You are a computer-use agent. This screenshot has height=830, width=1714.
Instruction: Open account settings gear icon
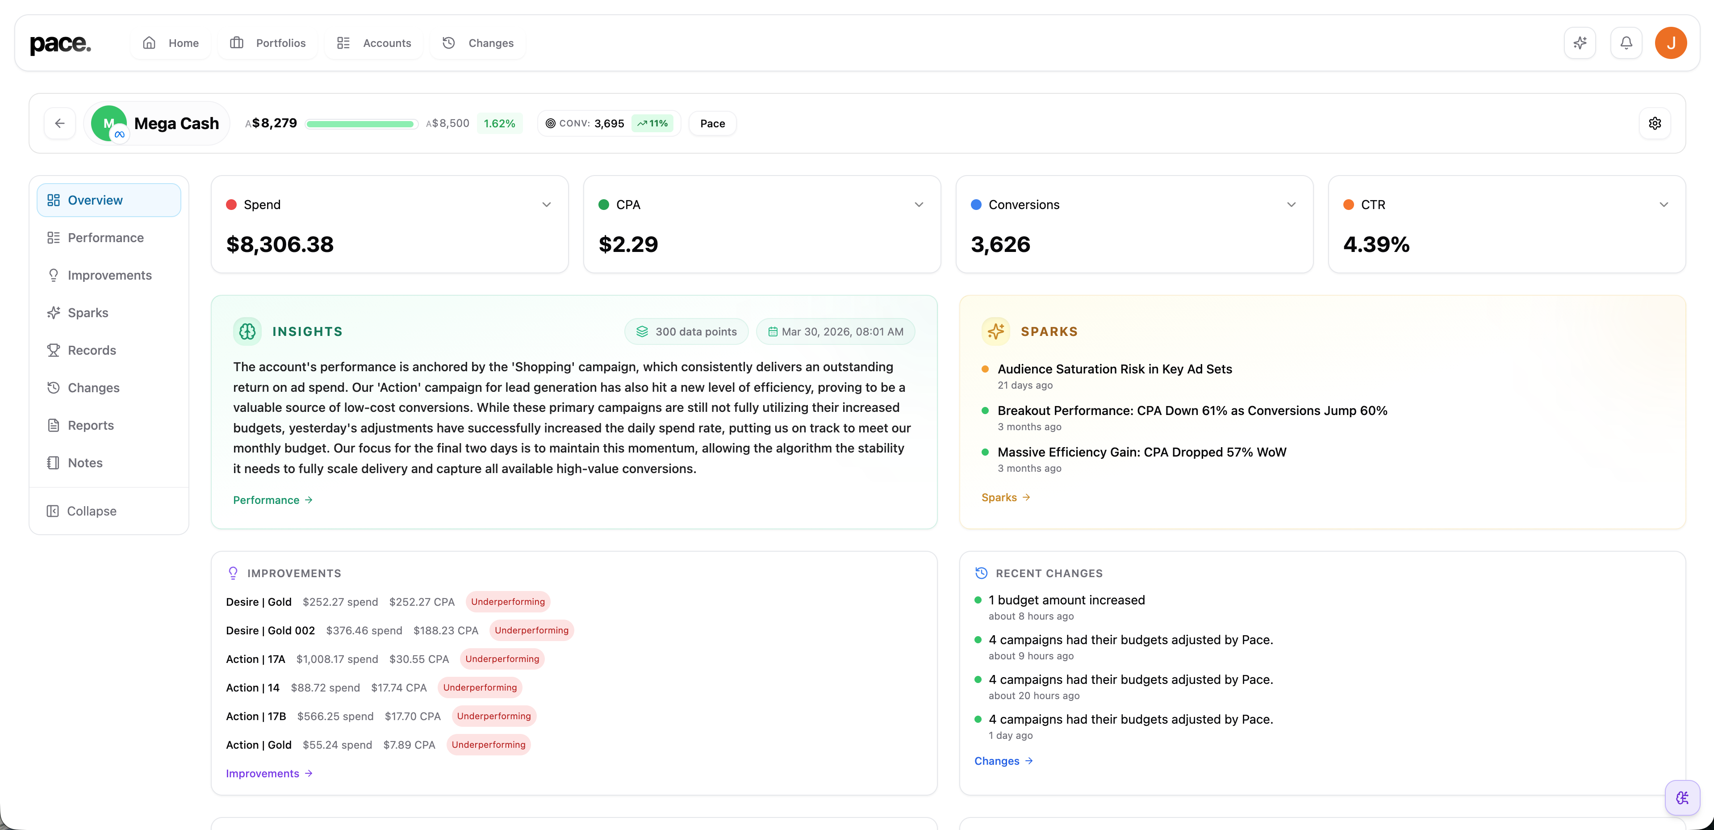pyautogui.click(x=1655, y=123)
